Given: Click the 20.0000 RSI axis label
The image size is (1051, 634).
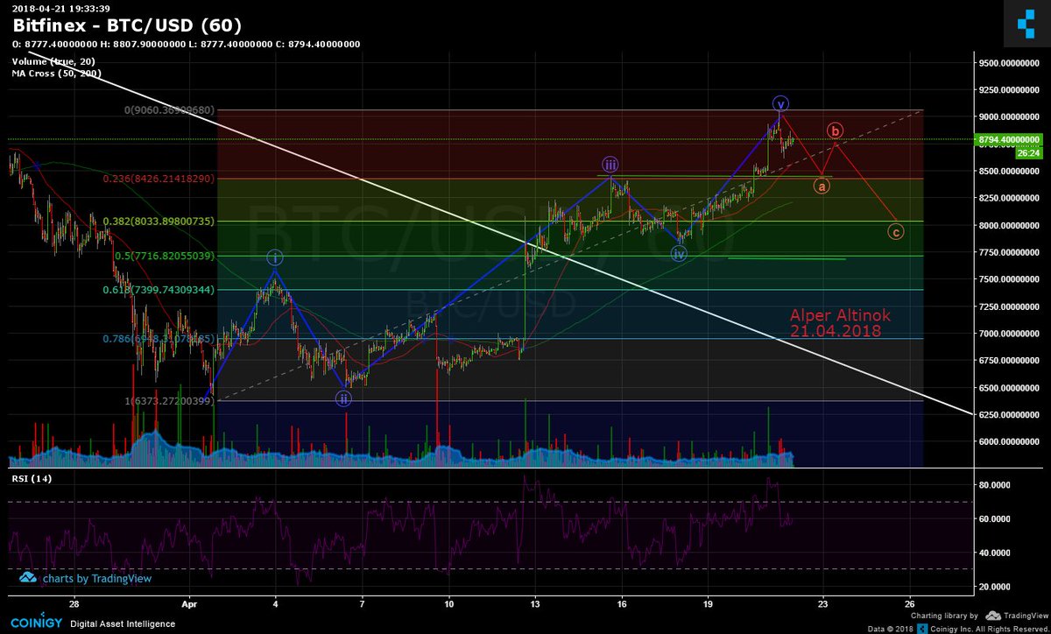Looking at the screenshot, I should tap(996, 587).
